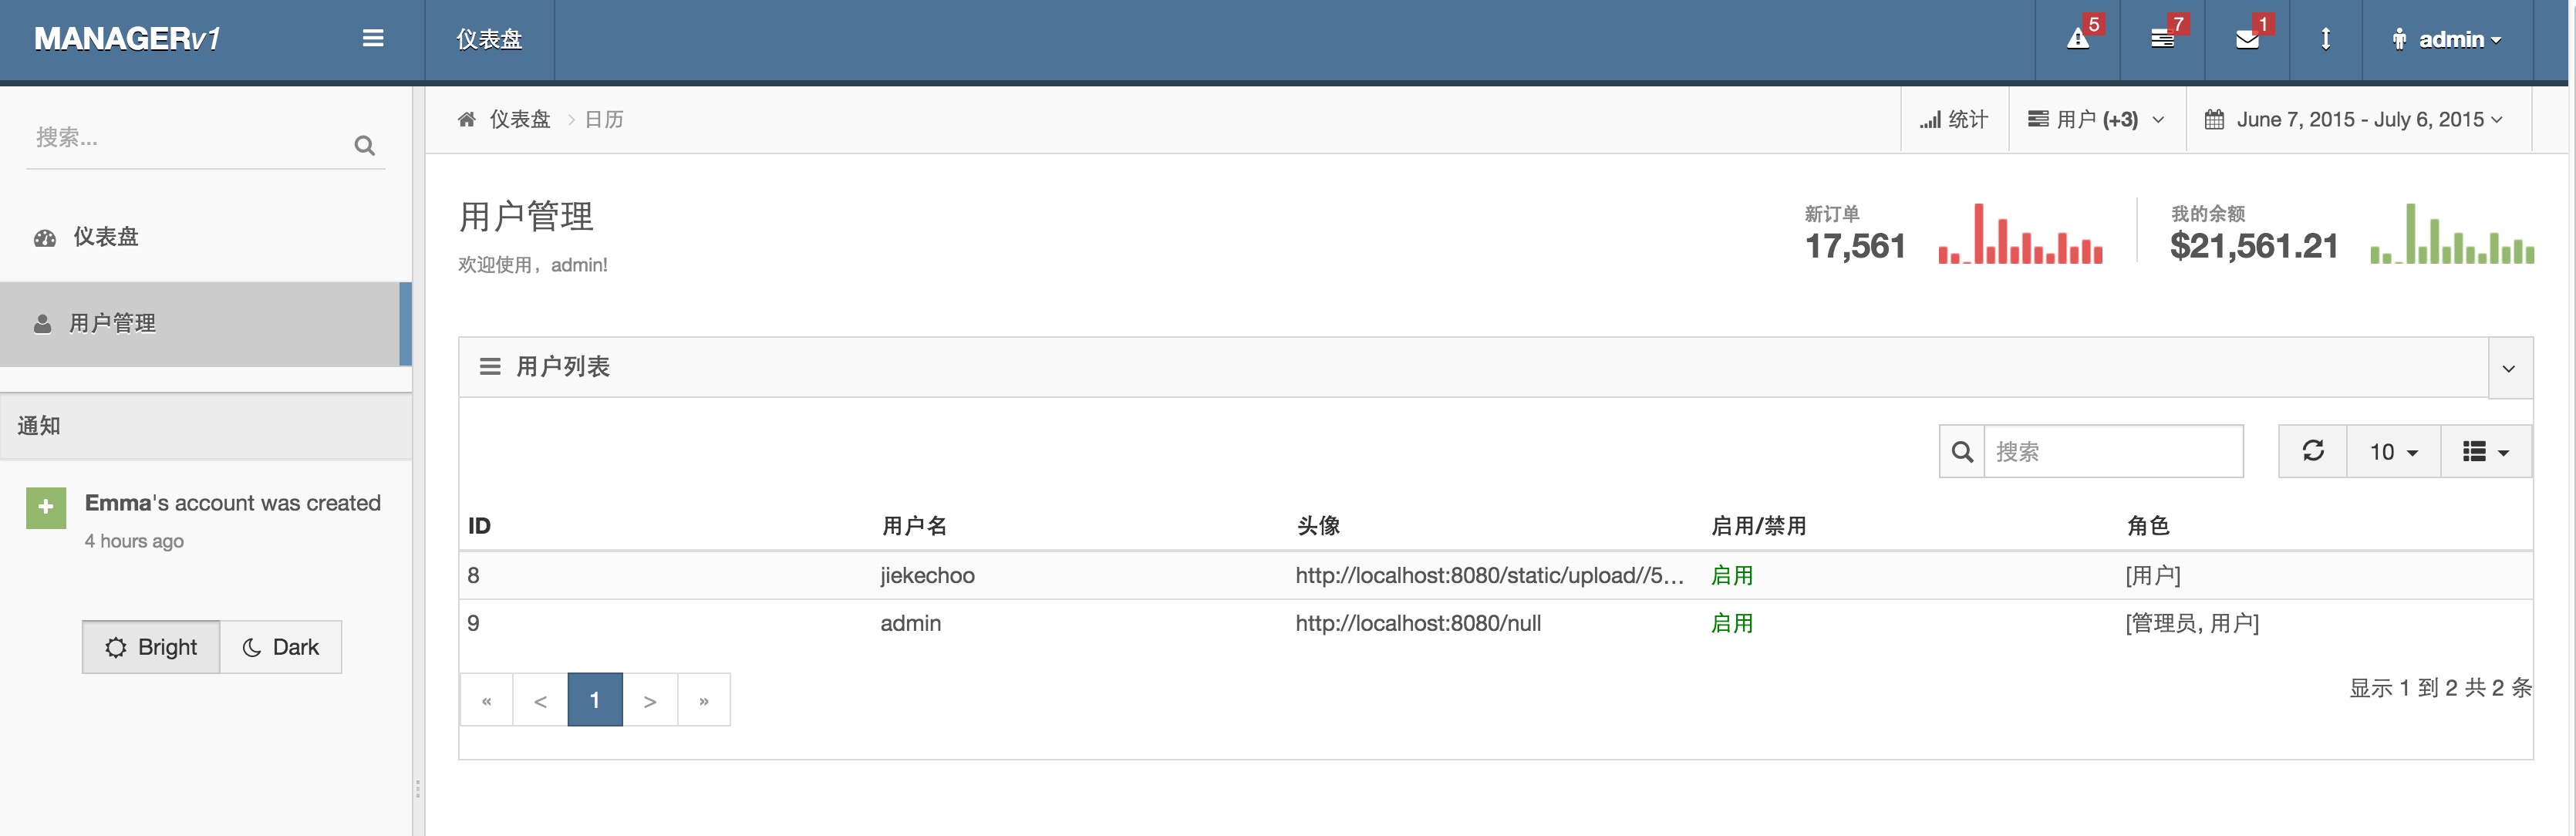Click the user management sidebar icon
2576x836 pixels.
pyautogui.click(x=39, y=322)
